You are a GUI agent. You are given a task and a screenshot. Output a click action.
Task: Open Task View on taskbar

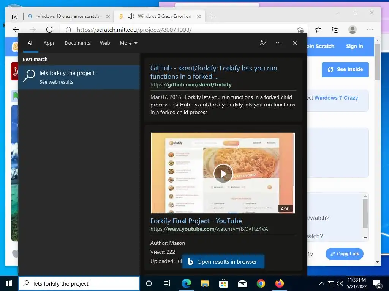(x=167, y=283)
